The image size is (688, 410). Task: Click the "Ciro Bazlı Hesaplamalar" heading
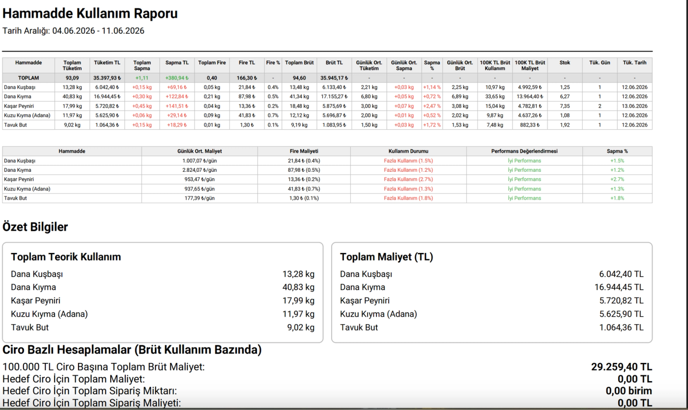(132, 350)
